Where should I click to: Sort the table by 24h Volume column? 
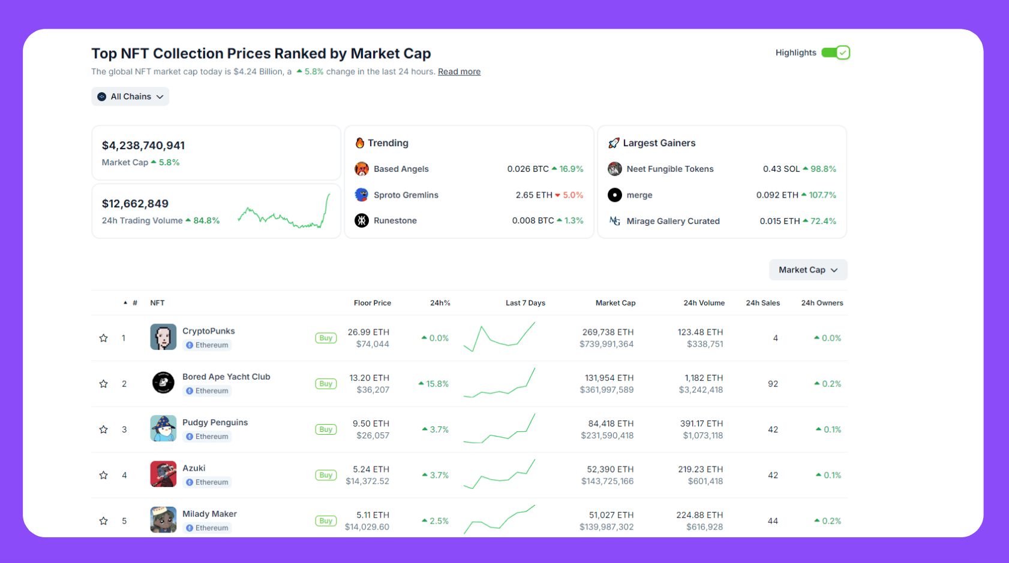tap(704, 302)
